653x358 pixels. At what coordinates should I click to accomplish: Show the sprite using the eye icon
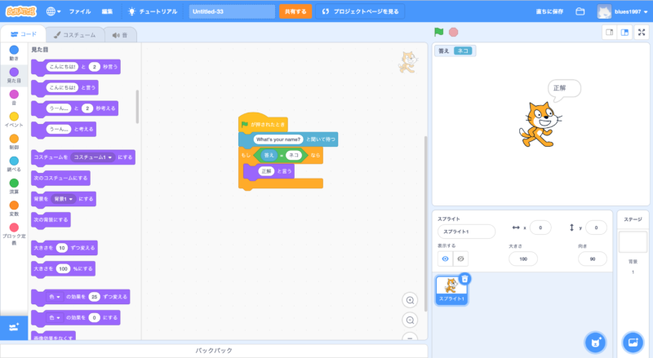pyautogui.click(x=445, y=258)
